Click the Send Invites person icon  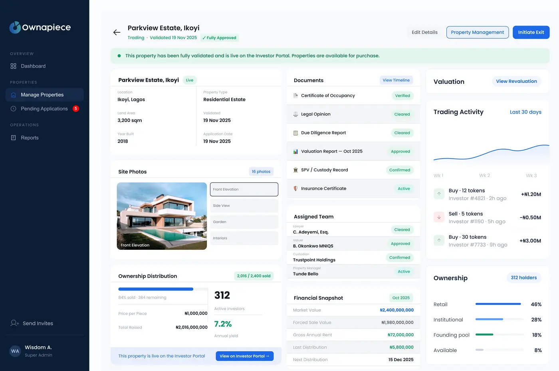[x=14, y=323]
